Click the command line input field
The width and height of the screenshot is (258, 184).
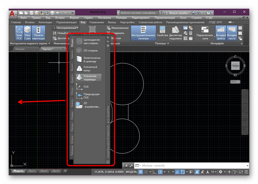tap(190, 166)
